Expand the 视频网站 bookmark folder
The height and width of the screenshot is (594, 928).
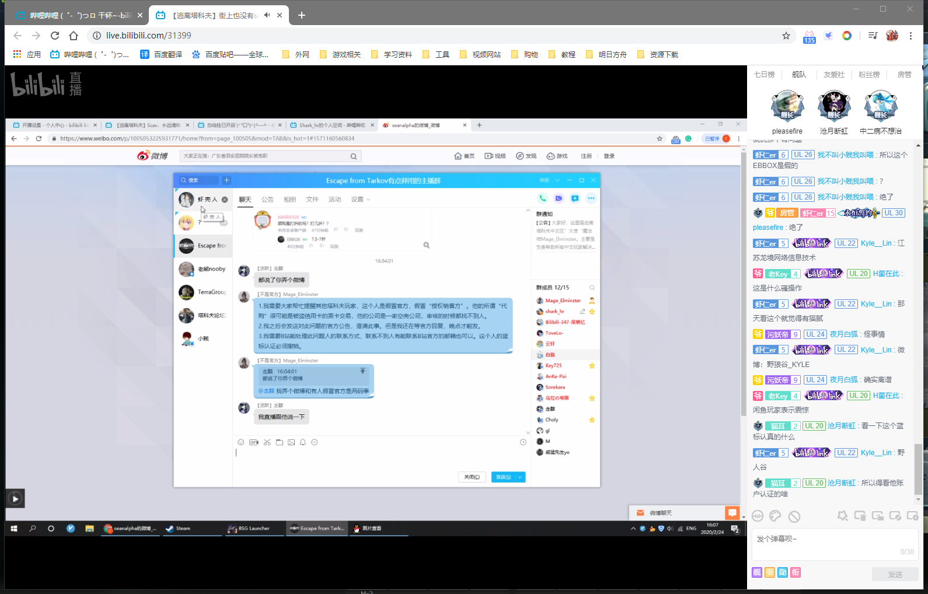click(480, 54)
